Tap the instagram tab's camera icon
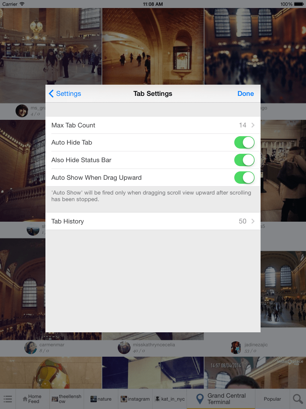Image resolution: width=306 pixels, height=409 pixels. point(124,399)
